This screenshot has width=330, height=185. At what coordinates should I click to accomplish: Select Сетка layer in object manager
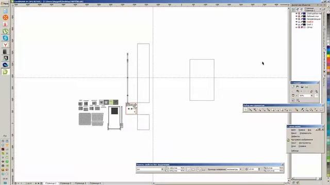coord(309,27)
